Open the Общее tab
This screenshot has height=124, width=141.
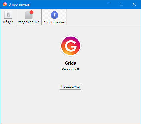click(x=8, y=17)
